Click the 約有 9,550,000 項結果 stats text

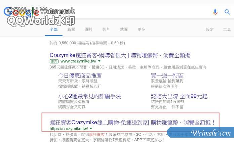[87, 43]
